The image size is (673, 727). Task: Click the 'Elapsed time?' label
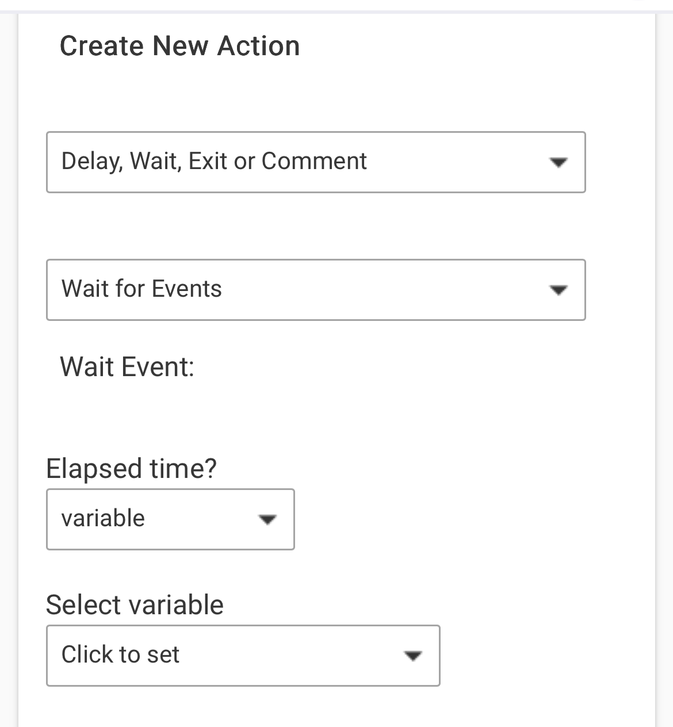(131, 468)
